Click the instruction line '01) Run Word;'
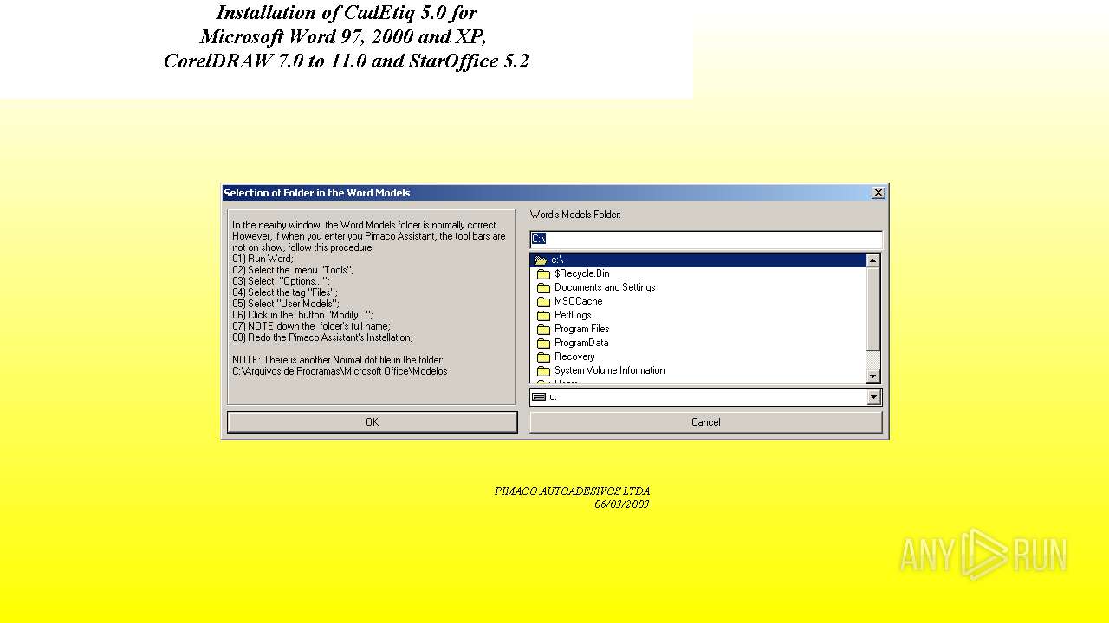 (263, 259)
